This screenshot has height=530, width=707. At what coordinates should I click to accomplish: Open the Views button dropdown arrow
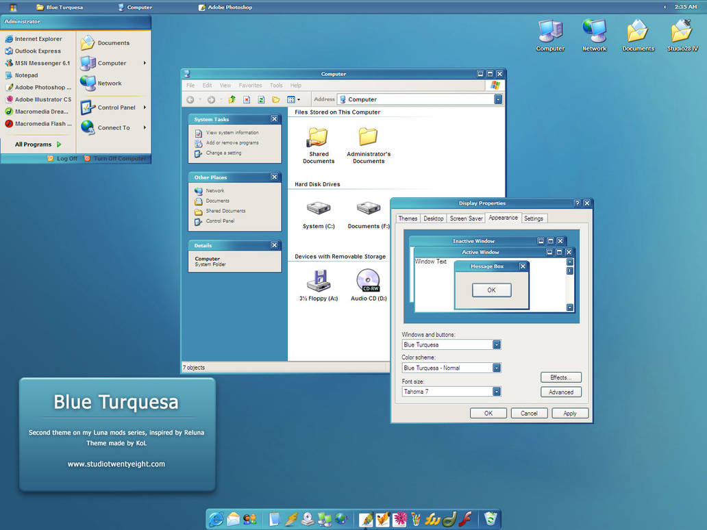[299, 99]
